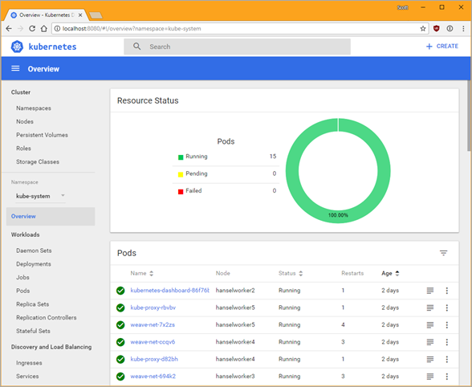472x387 pixels.
Task: Open actions menu for kube-proxy-d82bh pod
Action: (x=447, y=359)
